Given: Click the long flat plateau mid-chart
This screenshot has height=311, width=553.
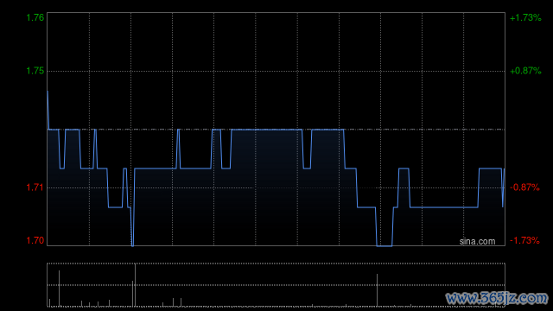Looking at the screenshot, I should [267, 130].
